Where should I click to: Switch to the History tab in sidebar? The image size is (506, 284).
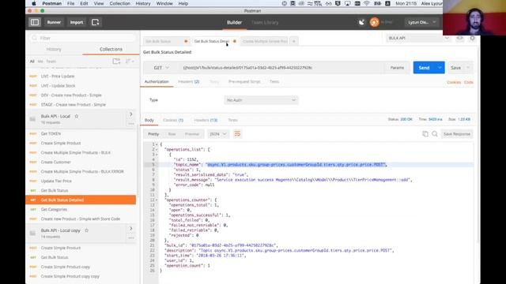54,49
